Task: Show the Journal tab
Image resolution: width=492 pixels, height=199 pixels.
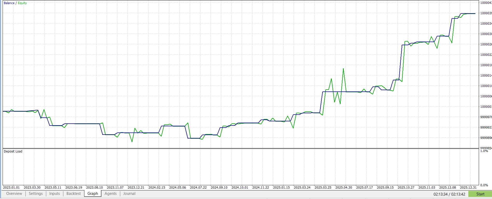Action: tap(129, 194)
